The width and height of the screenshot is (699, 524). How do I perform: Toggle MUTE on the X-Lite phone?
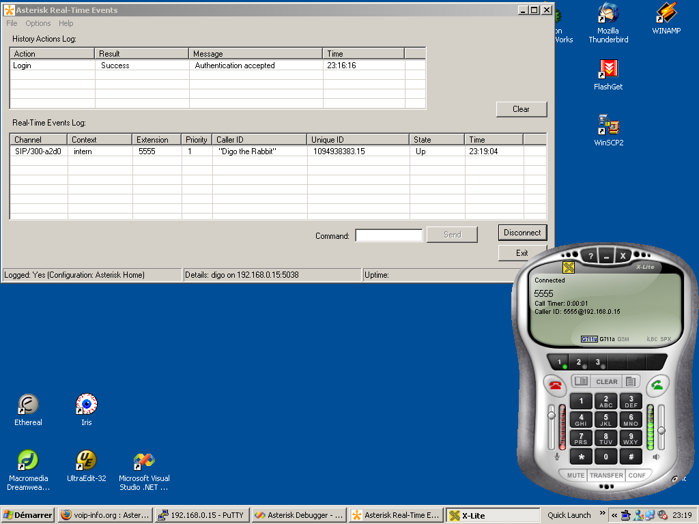pyautogui.click(x=575, y=476)
